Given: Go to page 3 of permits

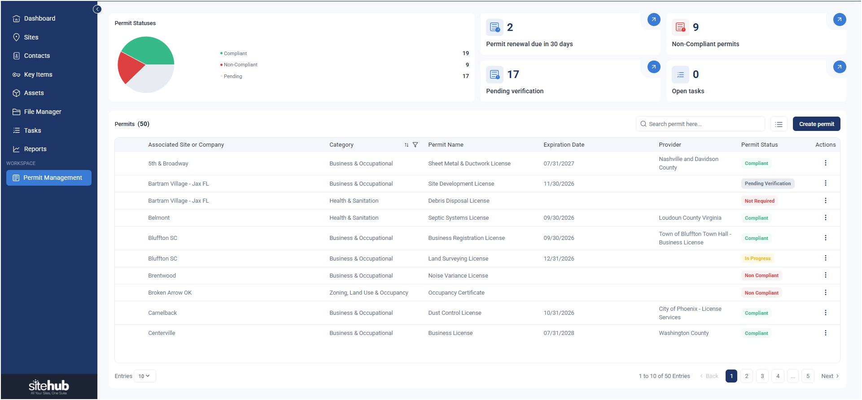Looking at the screenshot, I should point(762,376).
